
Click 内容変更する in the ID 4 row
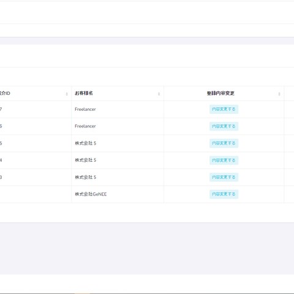[x=224, y=160]
